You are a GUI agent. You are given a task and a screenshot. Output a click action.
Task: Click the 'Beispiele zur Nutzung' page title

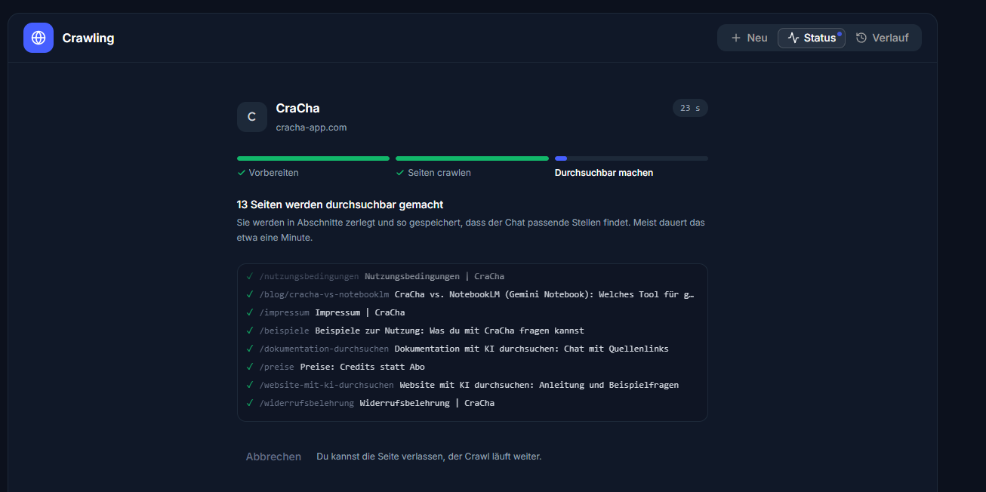click(x=449, y=331)
